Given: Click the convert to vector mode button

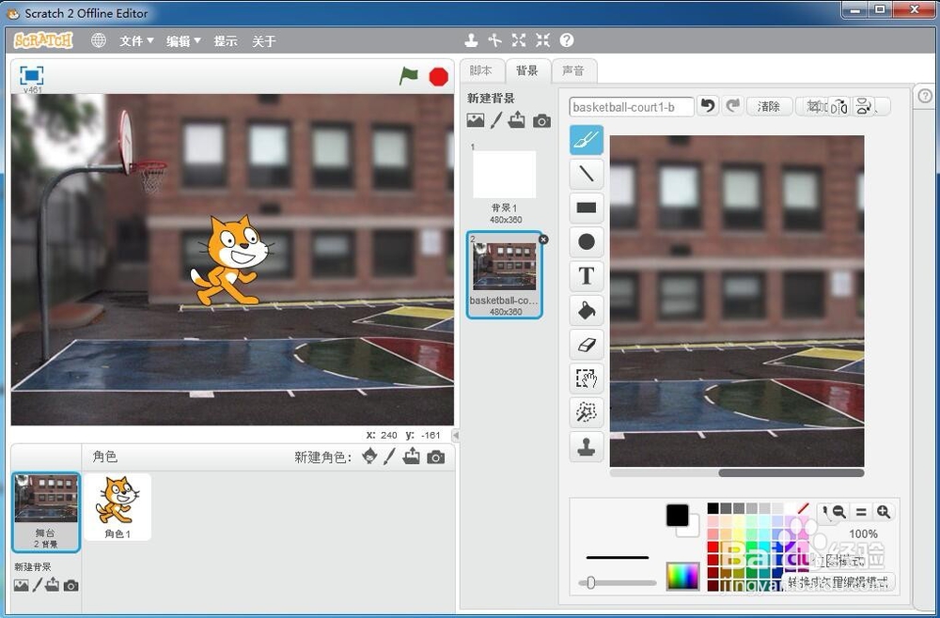Looking at the screenshot, I should (838, 581).
